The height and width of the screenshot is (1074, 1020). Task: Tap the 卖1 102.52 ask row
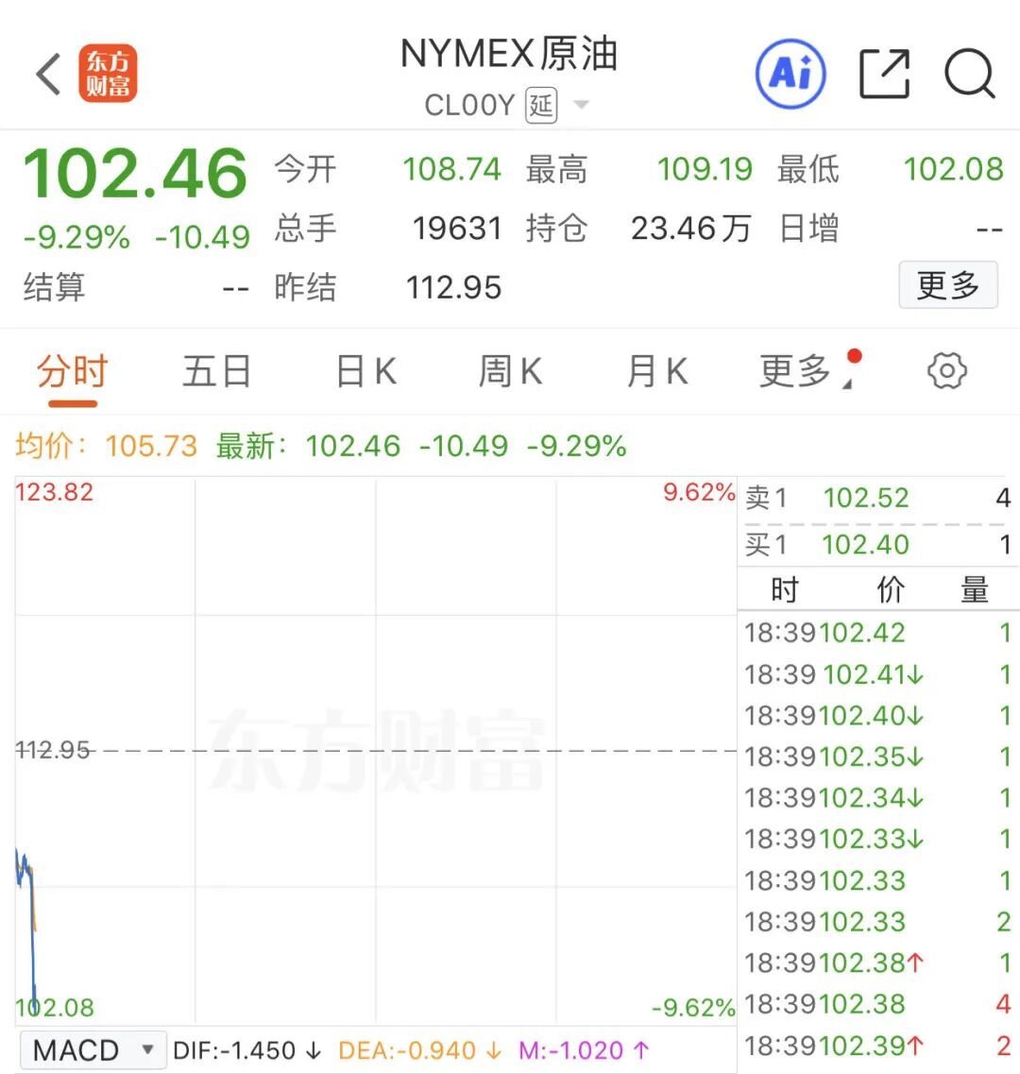[x=876, y=498]
